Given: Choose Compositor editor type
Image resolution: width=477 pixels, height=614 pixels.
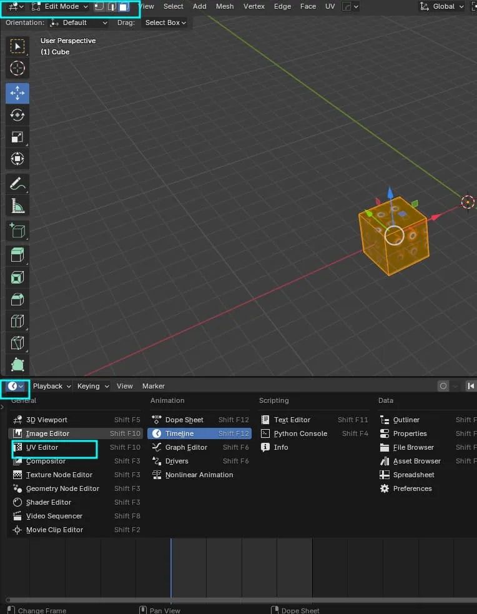Looking at the screenshot, I should 75,462.
